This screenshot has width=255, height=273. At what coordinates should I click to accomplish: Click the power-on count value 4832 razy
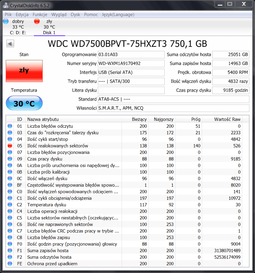(231, 81)
